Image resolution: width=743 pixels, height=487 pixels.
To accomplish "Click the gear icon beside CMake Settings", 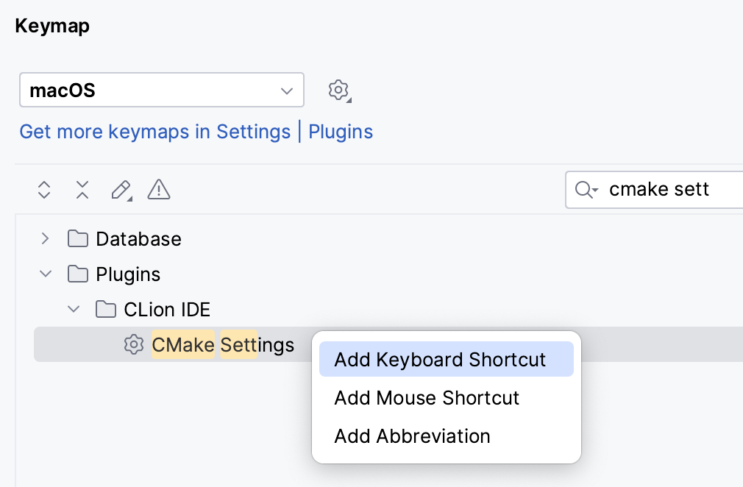I will 134,344.
